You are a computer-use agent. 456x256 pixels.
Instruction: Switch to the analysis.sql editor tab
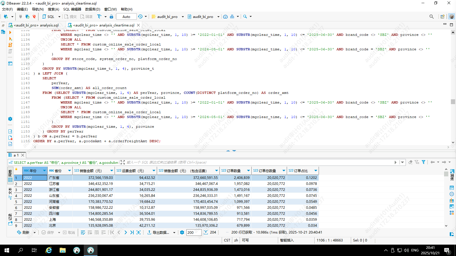[36, 25]
